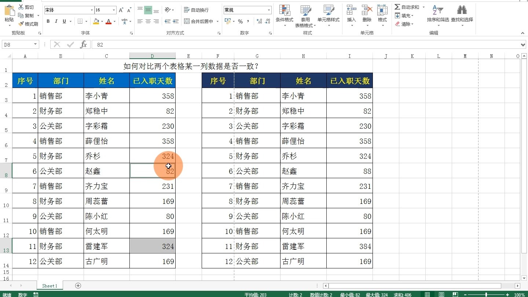Image resolution: width=528 pixels, height=297 pixels.
Task: Apply the red font color A
Action: tap(109, 21)
